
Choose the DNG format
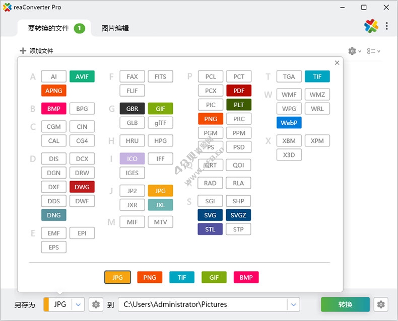tap(54, 215)
